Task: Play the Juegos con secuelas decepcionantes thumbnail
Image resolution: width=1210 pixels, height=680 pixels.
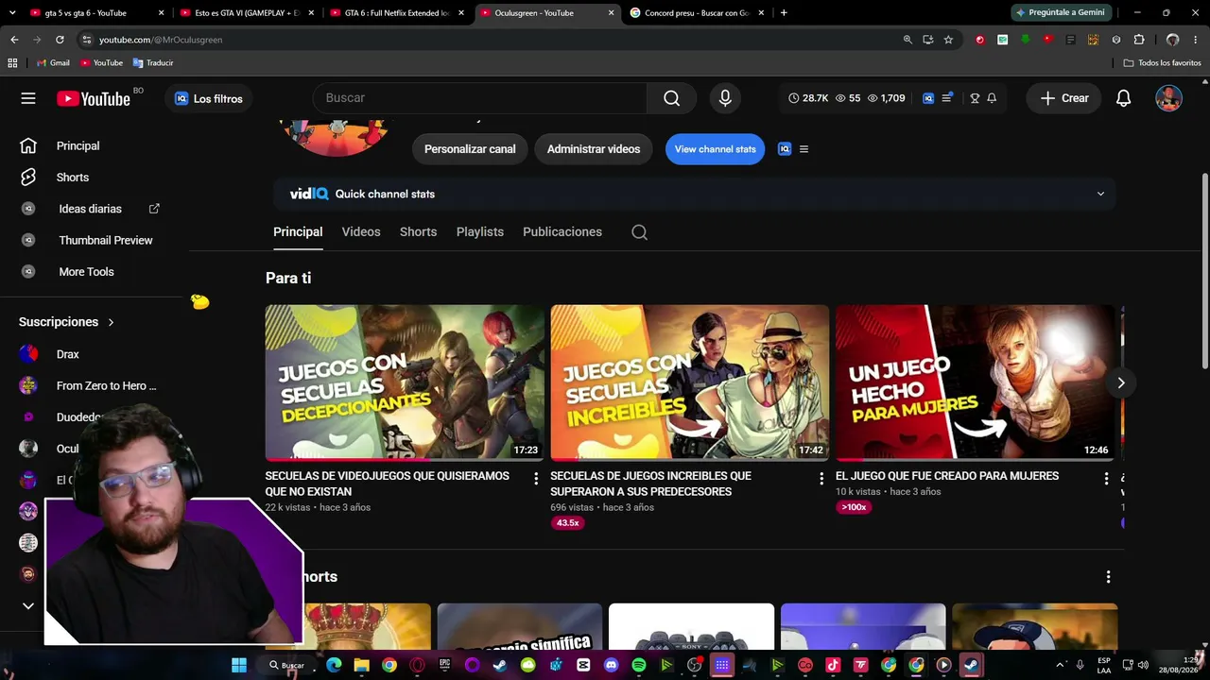Action: click(405, 382)
